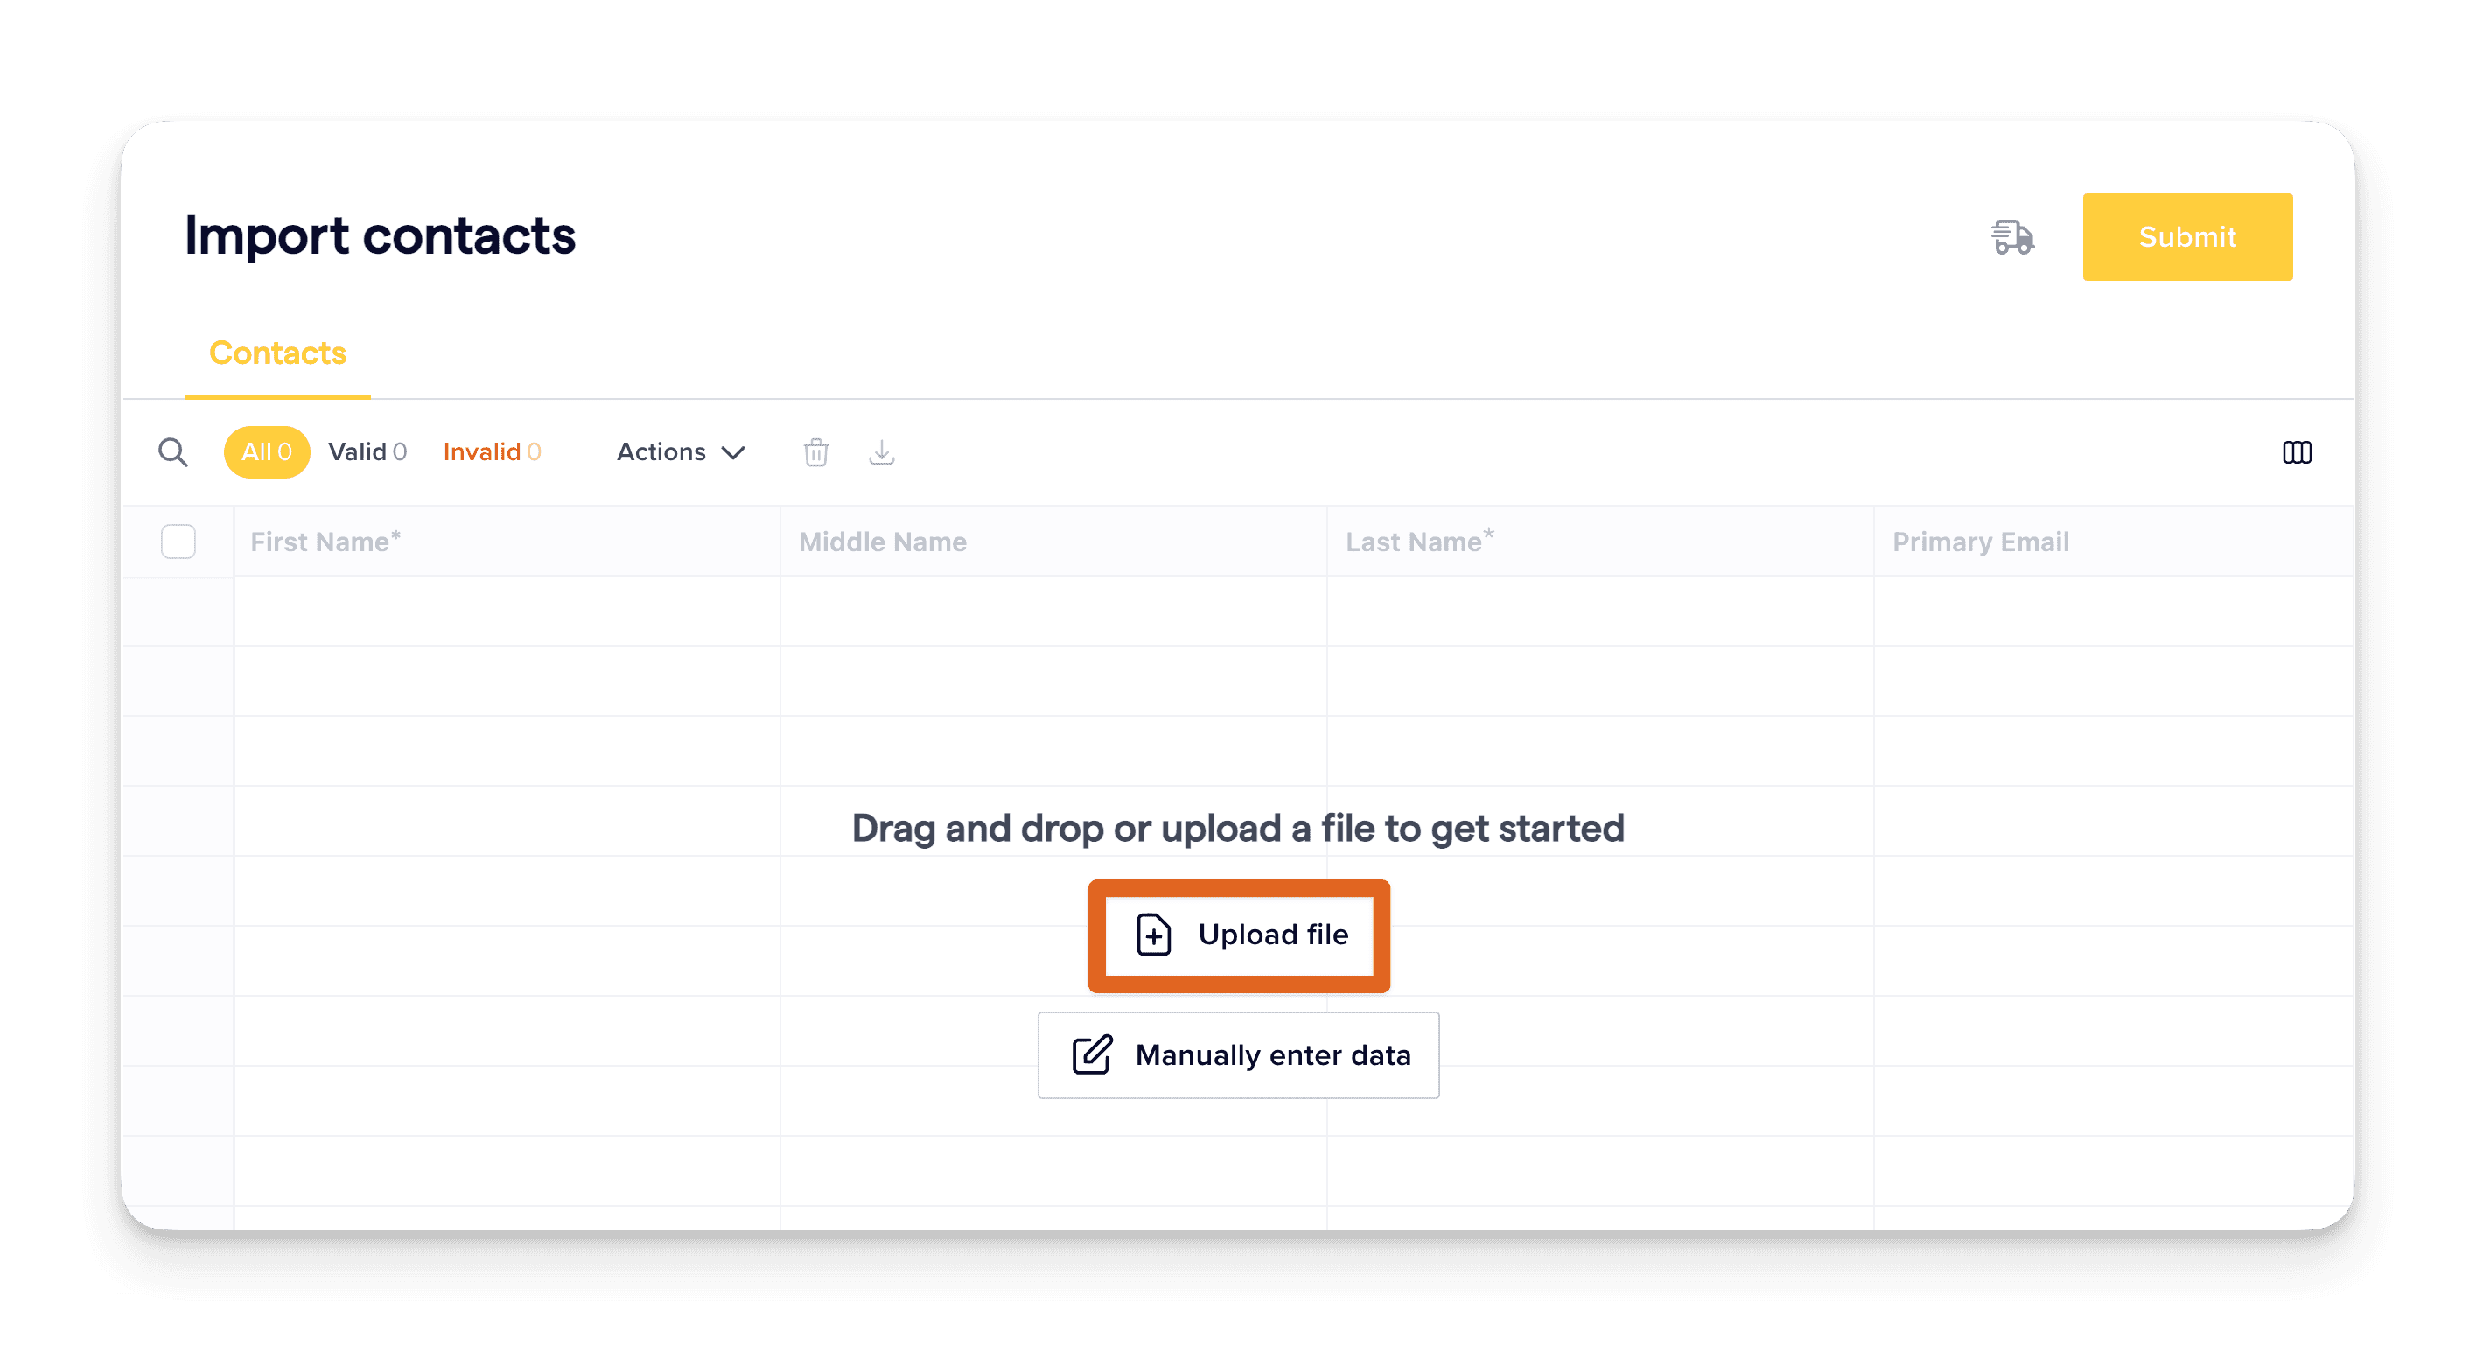Click the search magnifier icon
This screenshot has width=2476, height=1351.
(x=173, y=451)
